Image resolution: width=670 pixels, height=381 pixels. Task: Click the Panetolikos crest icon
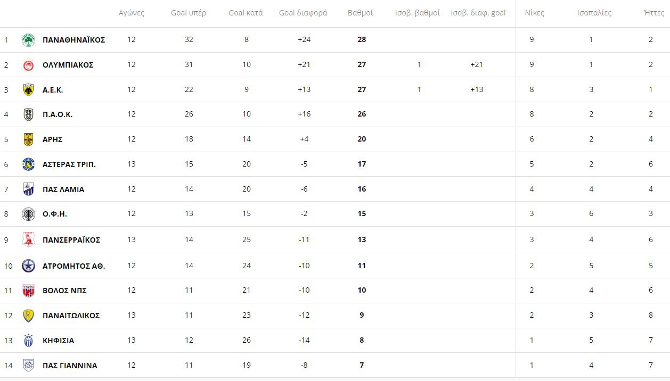pos(28,316)
